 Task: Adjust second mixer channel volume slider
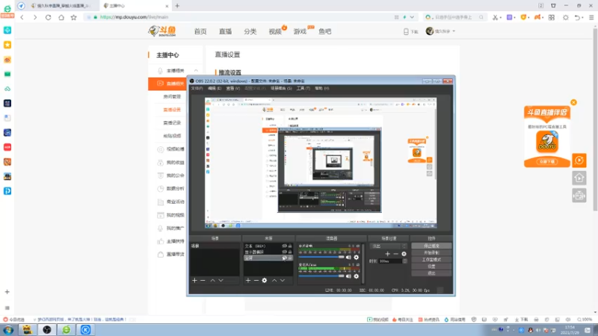click(x=321, y=276)
